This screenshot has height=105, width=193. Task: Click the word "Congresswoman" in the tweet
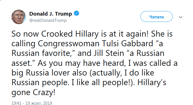click(x=69, y=44)
